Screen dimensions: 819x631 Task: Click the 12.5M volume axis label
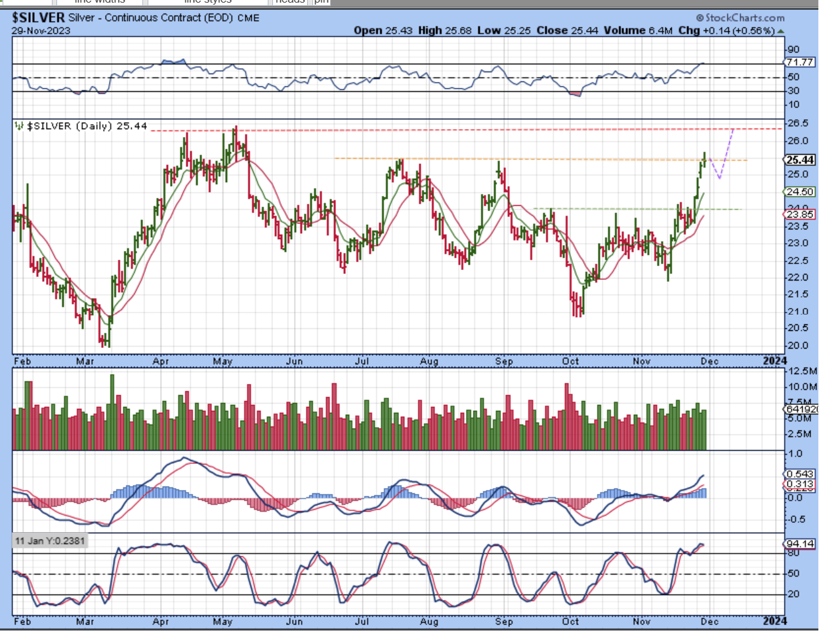[802, 371]
